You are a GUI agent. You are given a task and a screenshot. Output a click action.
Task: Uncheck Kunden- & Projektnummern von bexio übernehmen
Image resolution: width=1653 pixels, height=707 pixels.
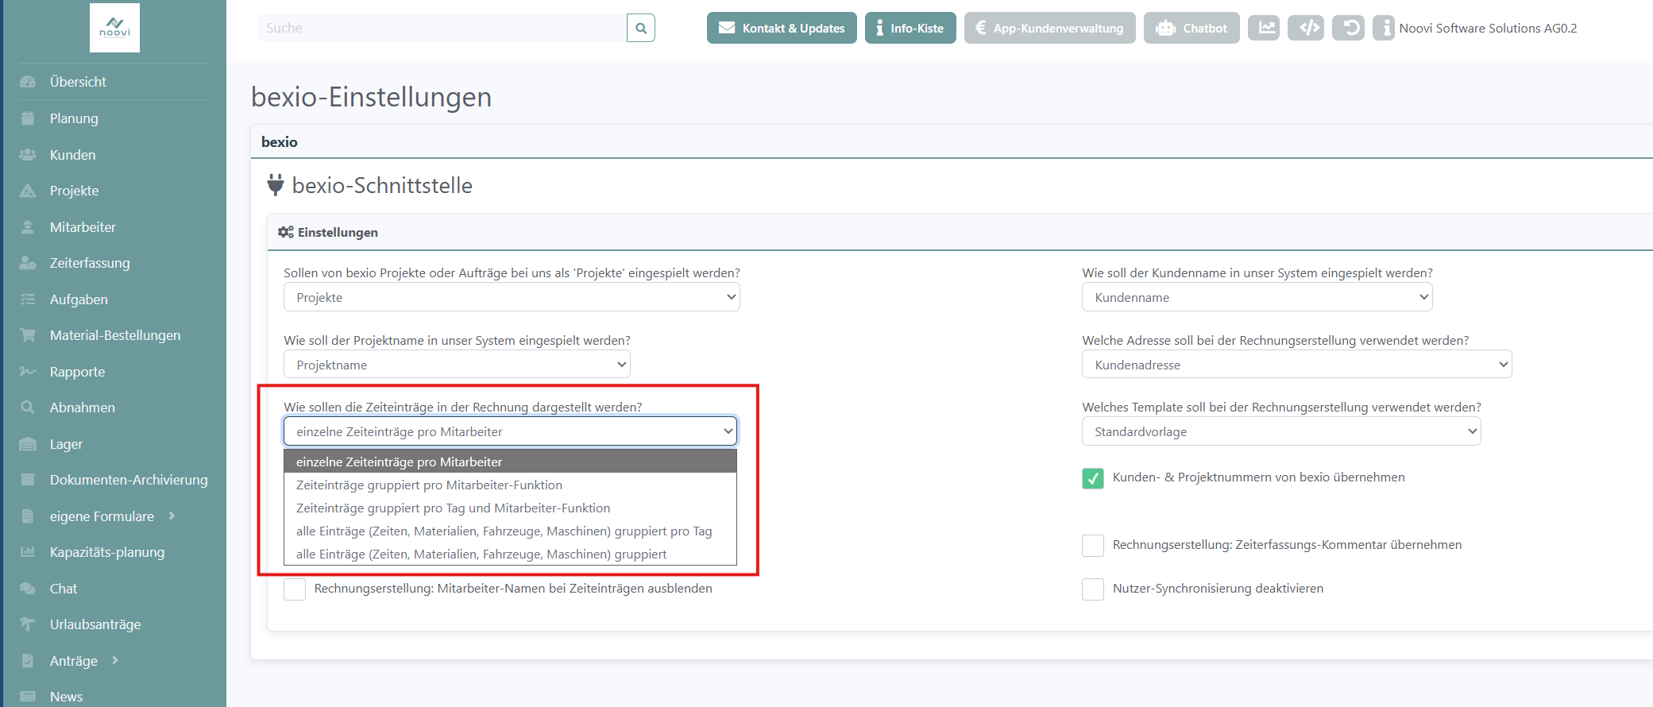click(1093, 478)
